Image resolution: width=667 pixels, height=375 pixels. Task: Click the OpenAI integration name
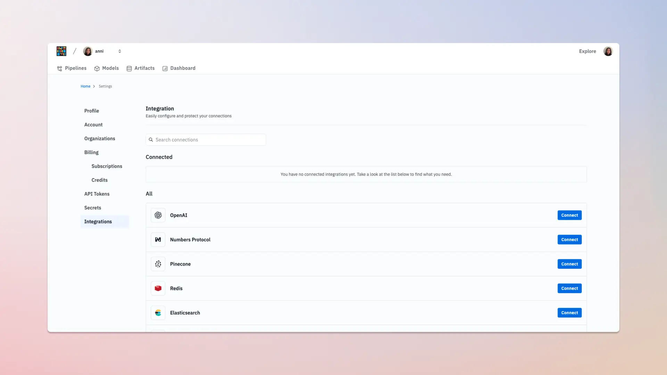click(179, 215)
